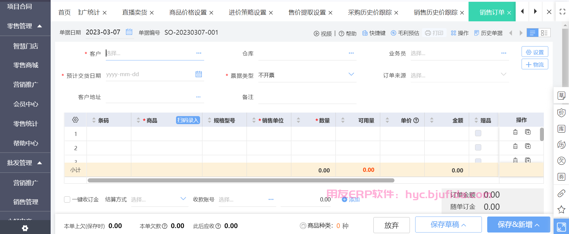Sort by 条码 column arrows

(x=94, y=120)
